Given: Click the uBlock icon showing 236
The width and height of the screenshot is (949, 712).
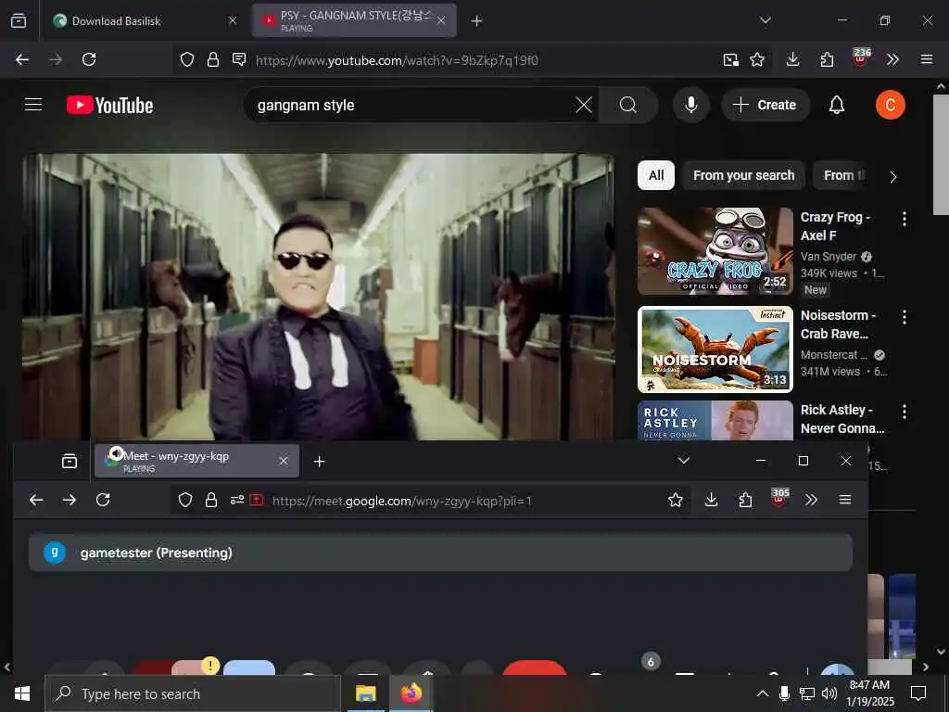Looking at the screenshot, I should pos(861,57).
